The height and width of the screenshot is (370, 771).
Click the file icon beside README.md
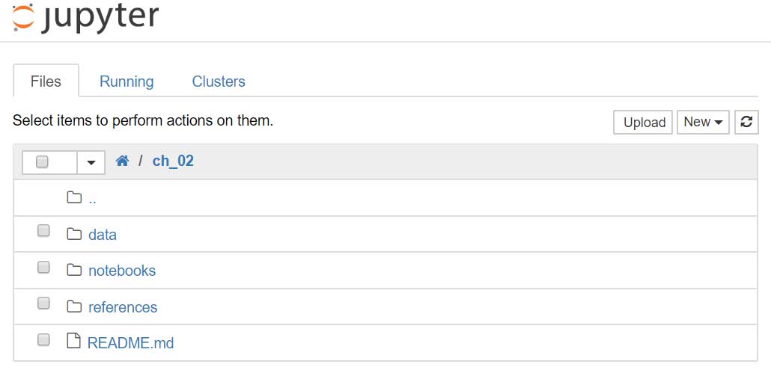(x=73, y=342)
